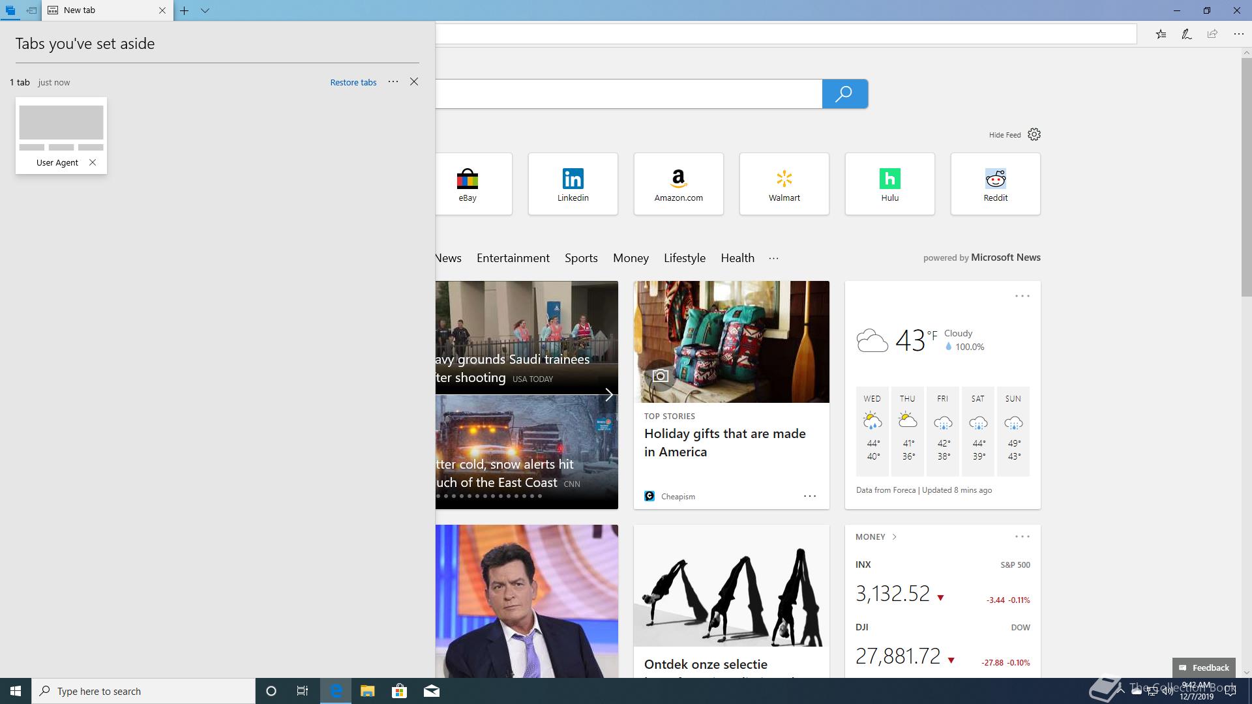Select the Health feed tab
Screen dimensions: 1252x704
pos(738,258)
